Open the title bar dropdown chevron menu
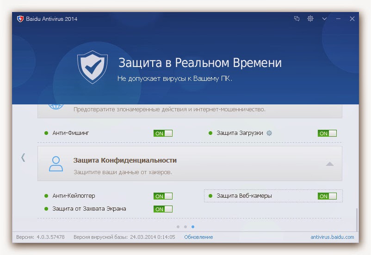 coord(324,18)
